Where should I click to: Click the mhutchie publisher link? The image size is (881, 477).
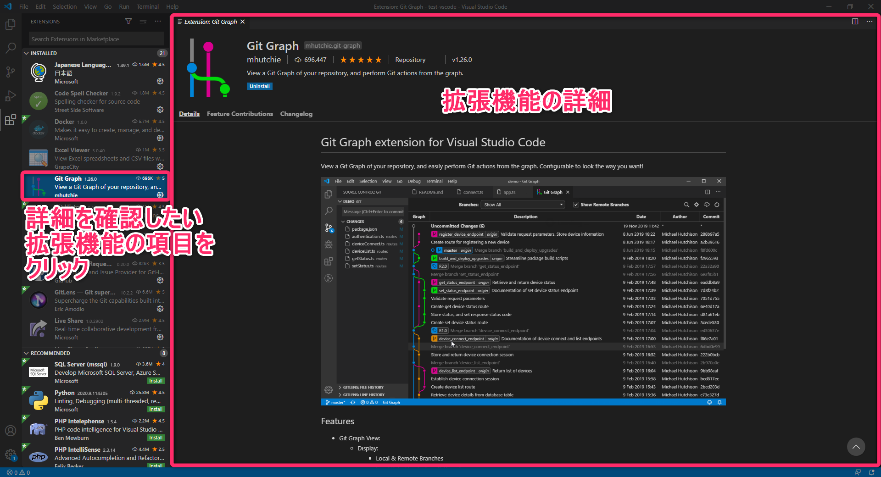(264, 60)
